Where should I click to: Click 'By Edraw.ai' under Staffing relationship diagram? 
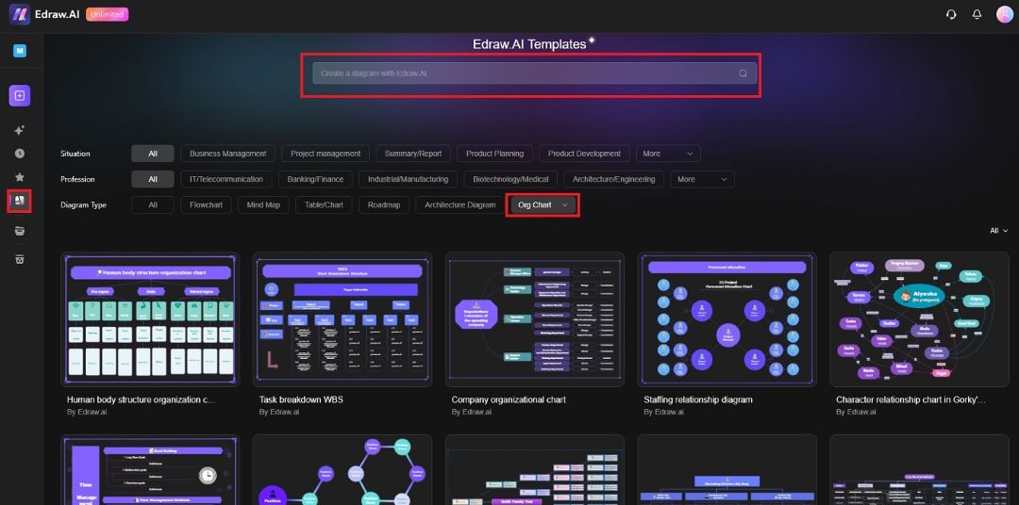coord(664,412)
